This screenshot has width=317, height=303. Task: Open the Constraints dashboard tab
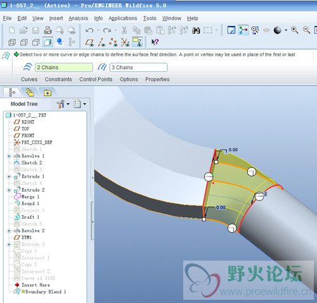click(x=58, y=79)
